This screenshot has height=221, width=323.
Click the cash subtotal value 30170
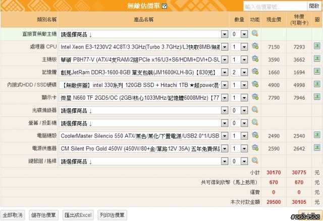click(274, 172)
